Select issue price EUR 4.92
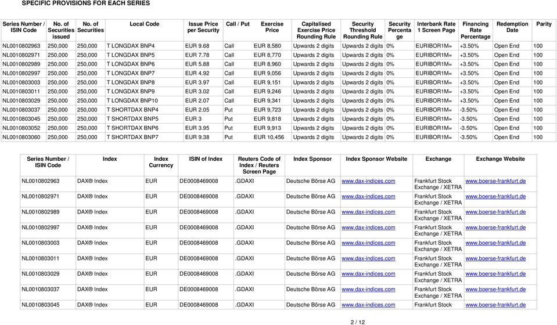Image resolution: width=557 pixels, height=325 pixels. [x=197, y=74]
